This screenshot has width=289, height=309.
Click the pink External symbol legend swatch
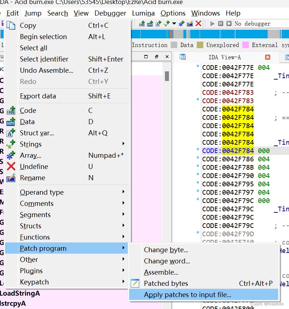pyautogui.click(x=246, y=45)
